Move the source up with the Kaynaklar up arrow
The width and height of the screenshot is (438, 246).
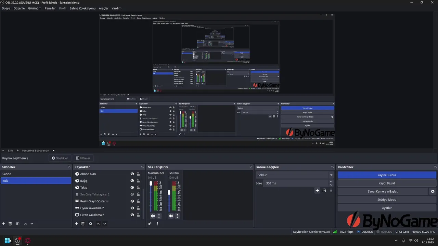coord(98,224)
